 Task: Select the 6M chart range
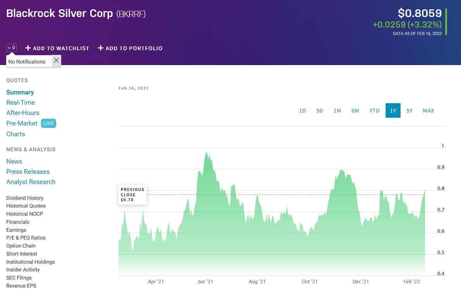pyautogui.click(x=355, y=111)
